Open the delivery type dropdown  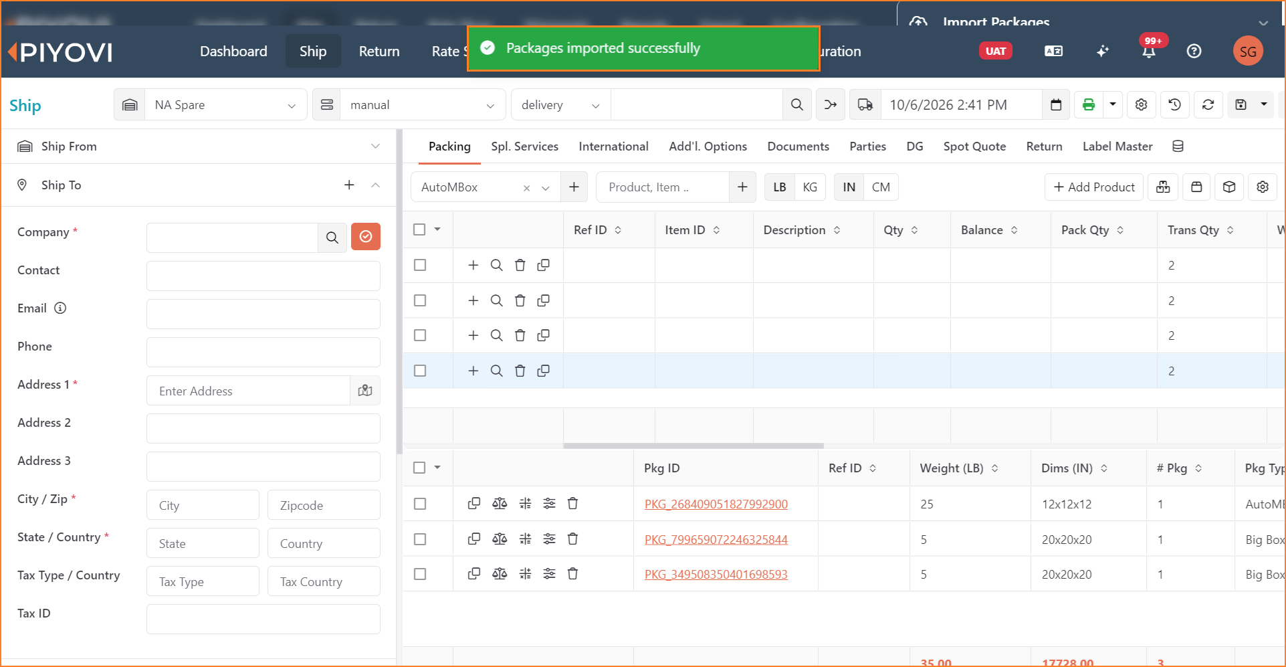click(560, 105)
